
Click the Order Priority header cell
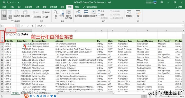[166, 41]
